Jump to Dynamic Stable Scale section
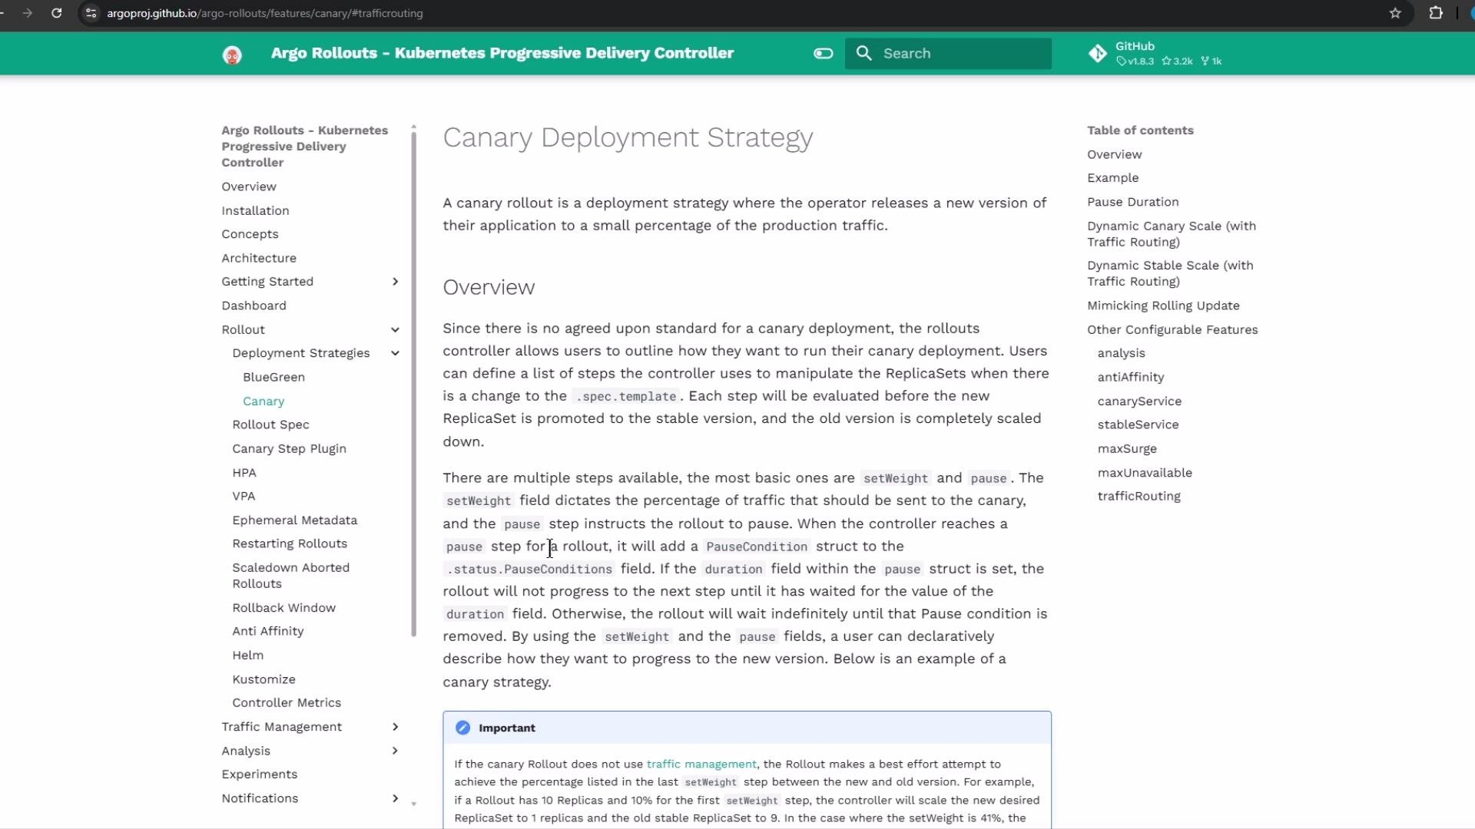 pyautogui.click(x=1170, y=273)
